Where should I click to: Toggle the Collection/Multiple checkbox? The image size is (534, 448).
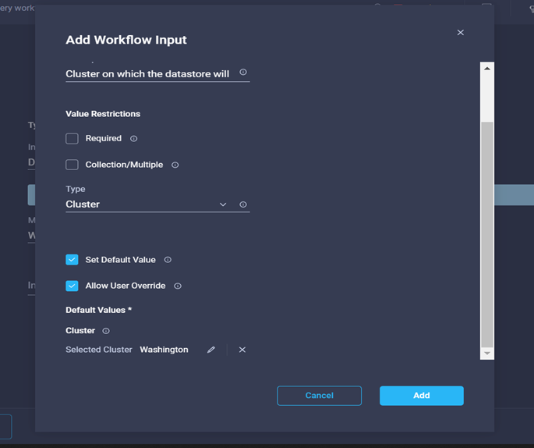[72, 165]
